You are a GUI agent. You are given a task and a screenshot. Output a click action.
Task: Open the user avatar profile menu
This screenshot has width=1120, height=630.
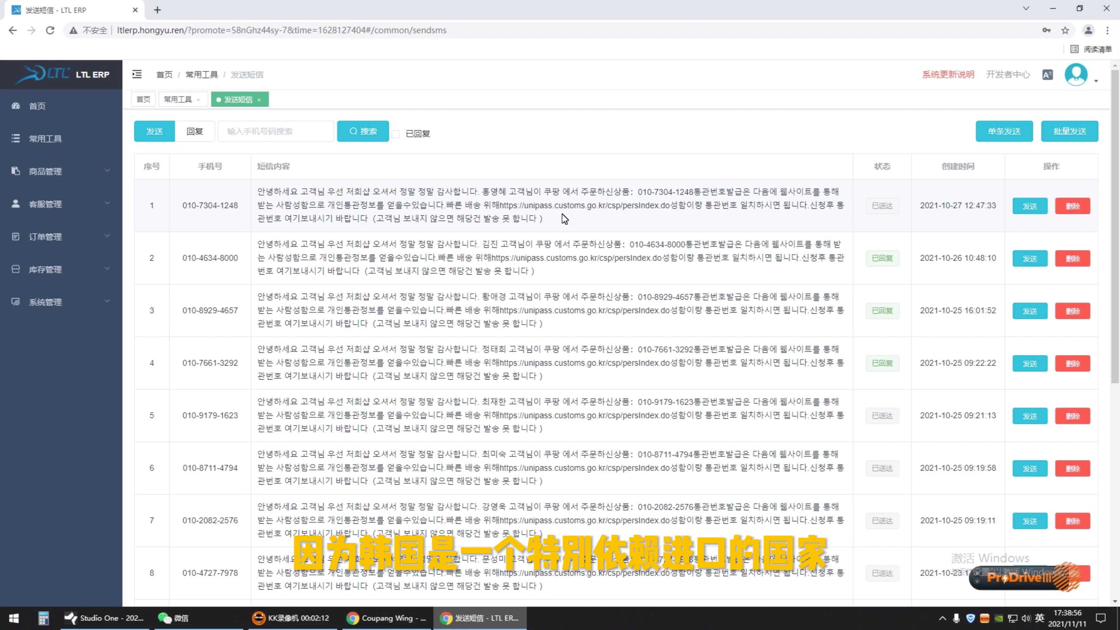coord(1076,75)
